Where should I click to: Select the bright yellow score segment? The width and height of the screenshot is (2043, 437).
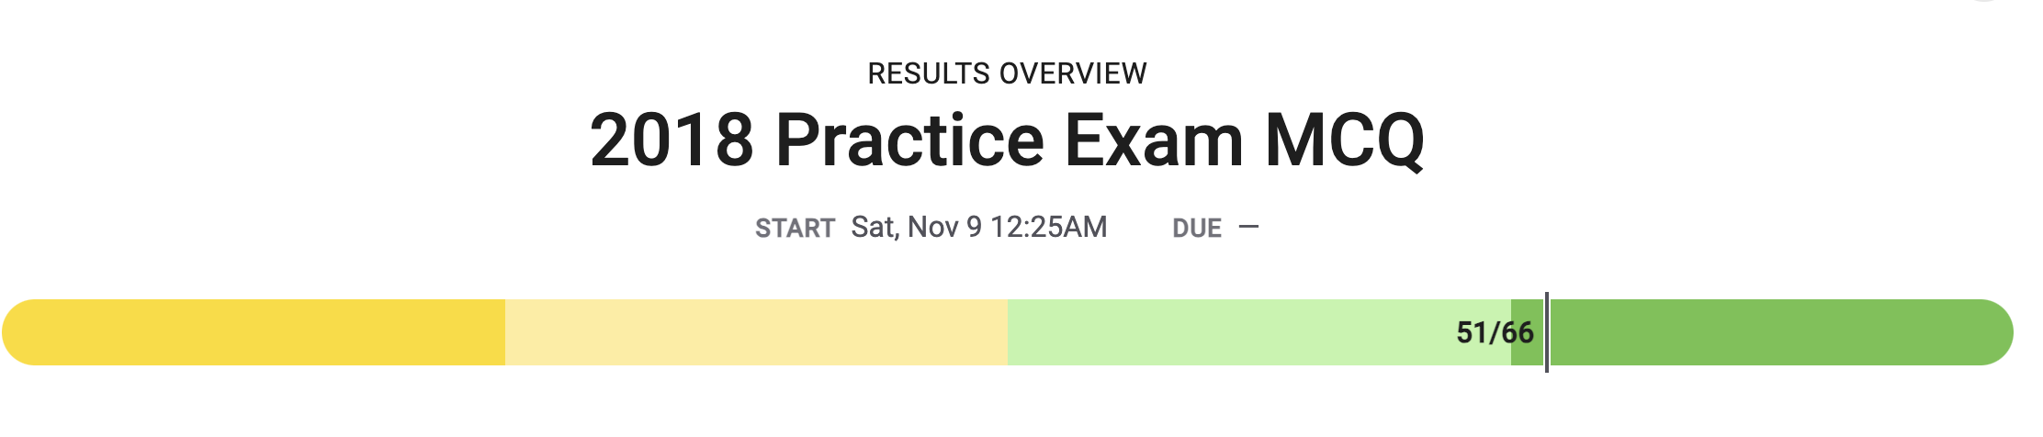coord(254,332)
